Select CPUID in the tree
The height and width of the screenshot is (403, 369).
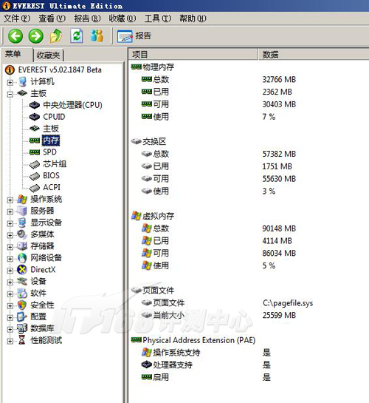point(54,117)
